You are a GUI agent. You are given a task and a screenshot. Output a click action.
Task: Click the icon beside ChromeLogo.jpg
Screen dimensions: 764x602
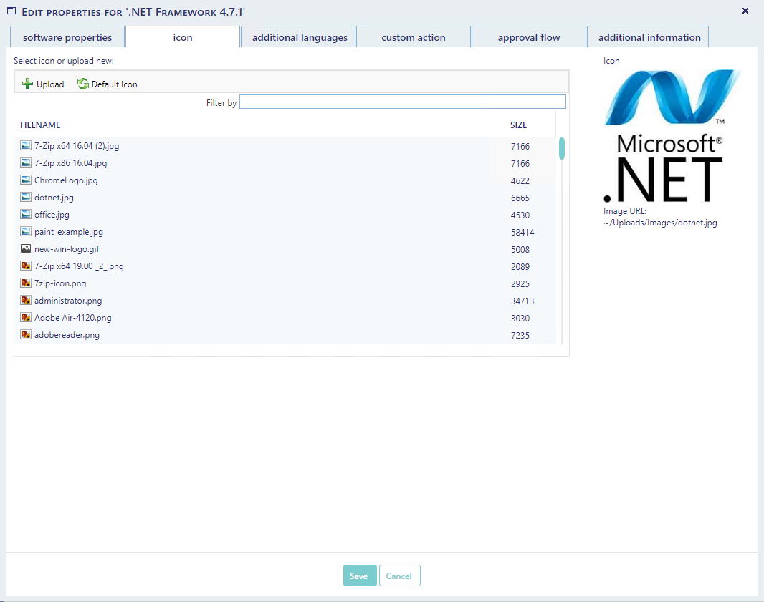[x=26, y=180]
